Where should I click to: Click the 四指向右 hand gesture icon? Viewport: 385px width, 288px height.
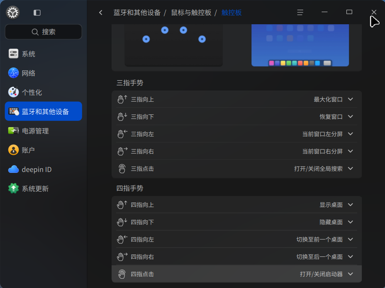pos(122,257)
